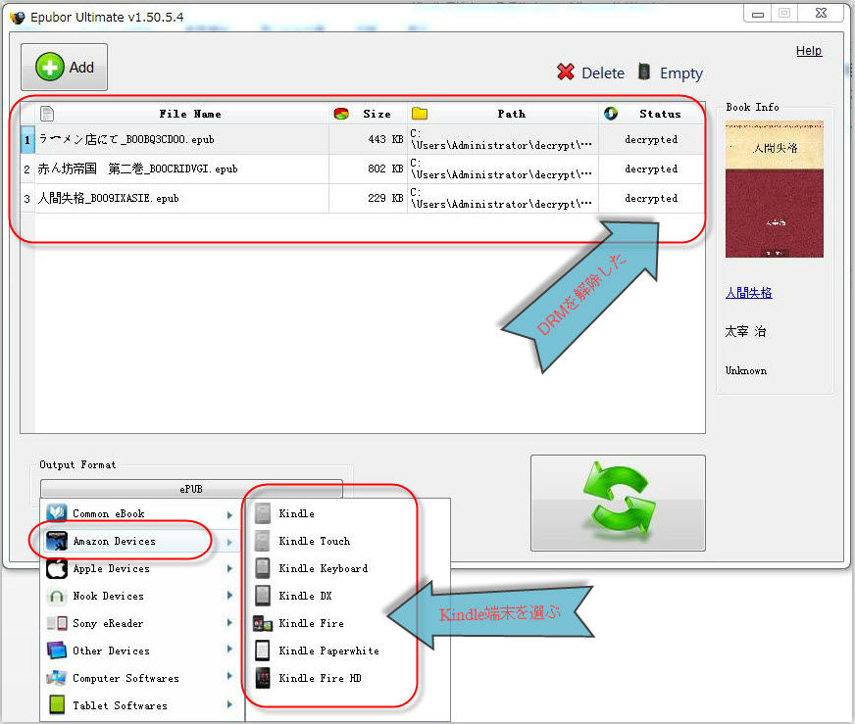This screenshot has height=724, width=855.
Task: Click row number 1 header cell
Action: click(27, 140)
